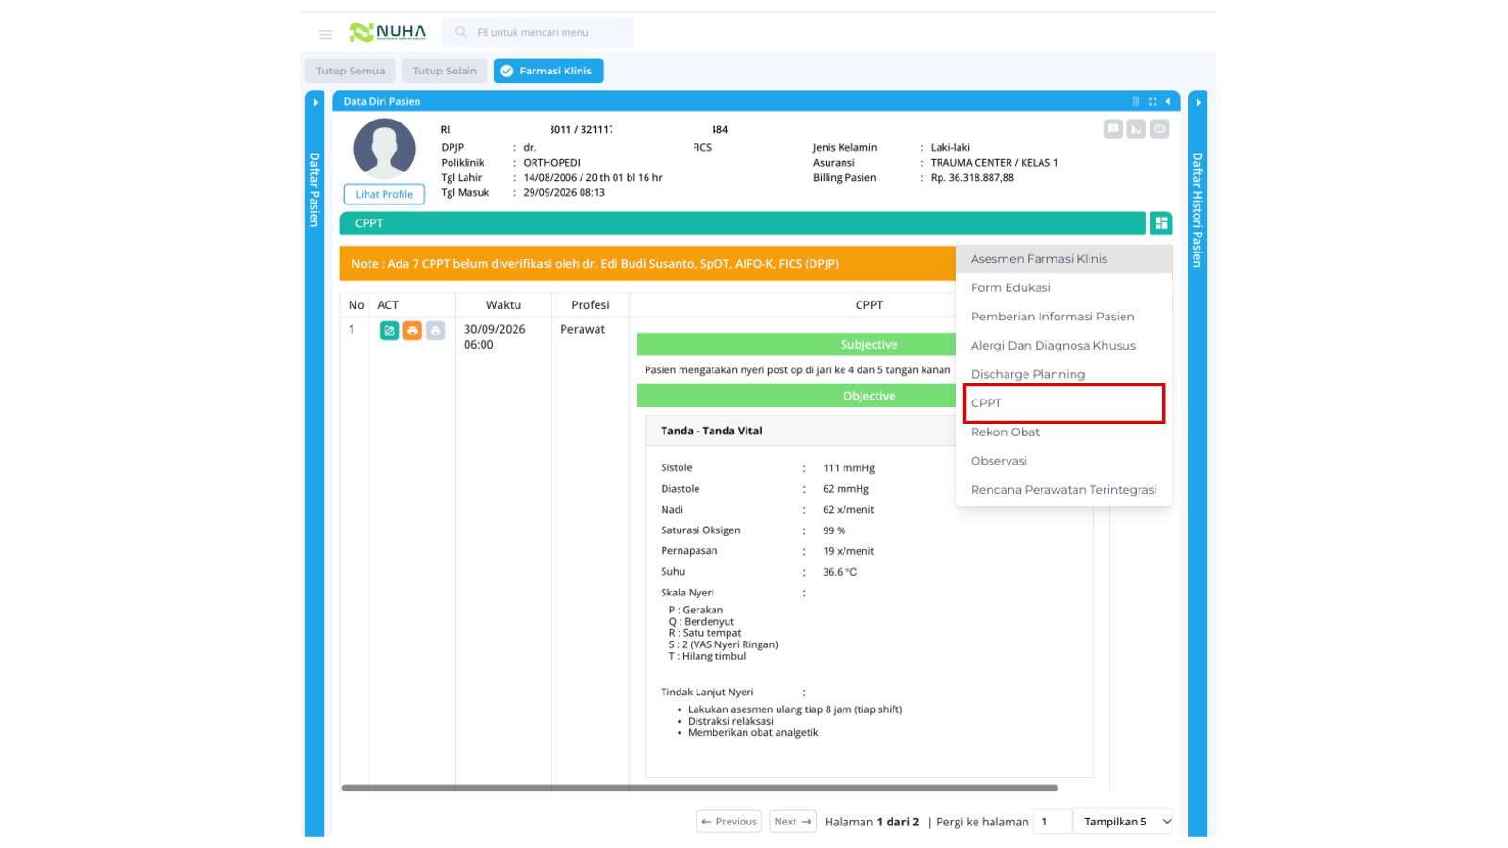Choose Pemberian Informasi Pasien menu item
This screenshot has width=1508, height=848.
pos(1064,317)
